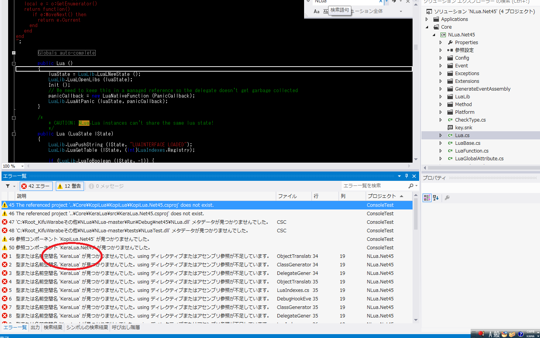Screen dimensions: 540x338
Task: Select error 48 NLuaTest.dll metadata row
Action: coord(207,231)
